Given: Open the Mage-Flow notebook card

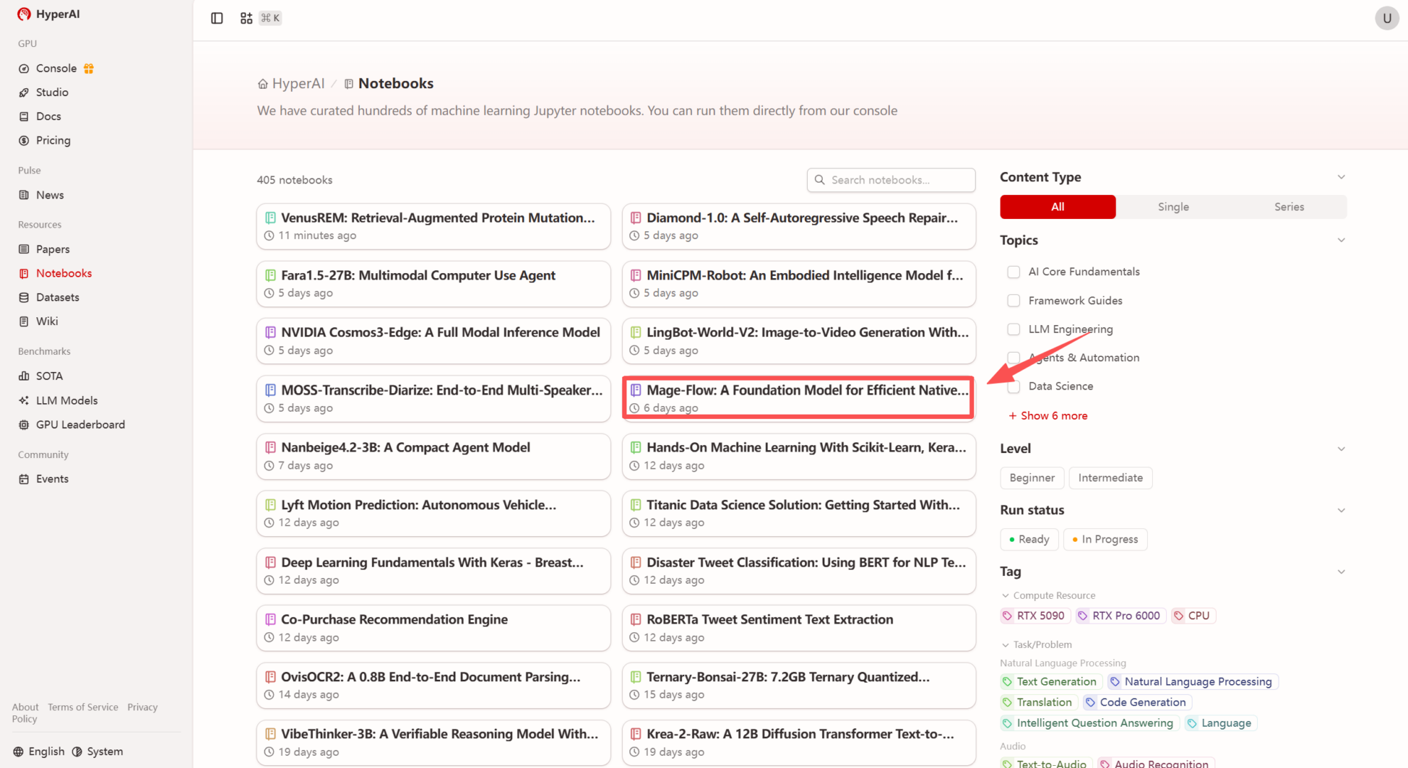Looking at the screenshot, I should (799, 398).
